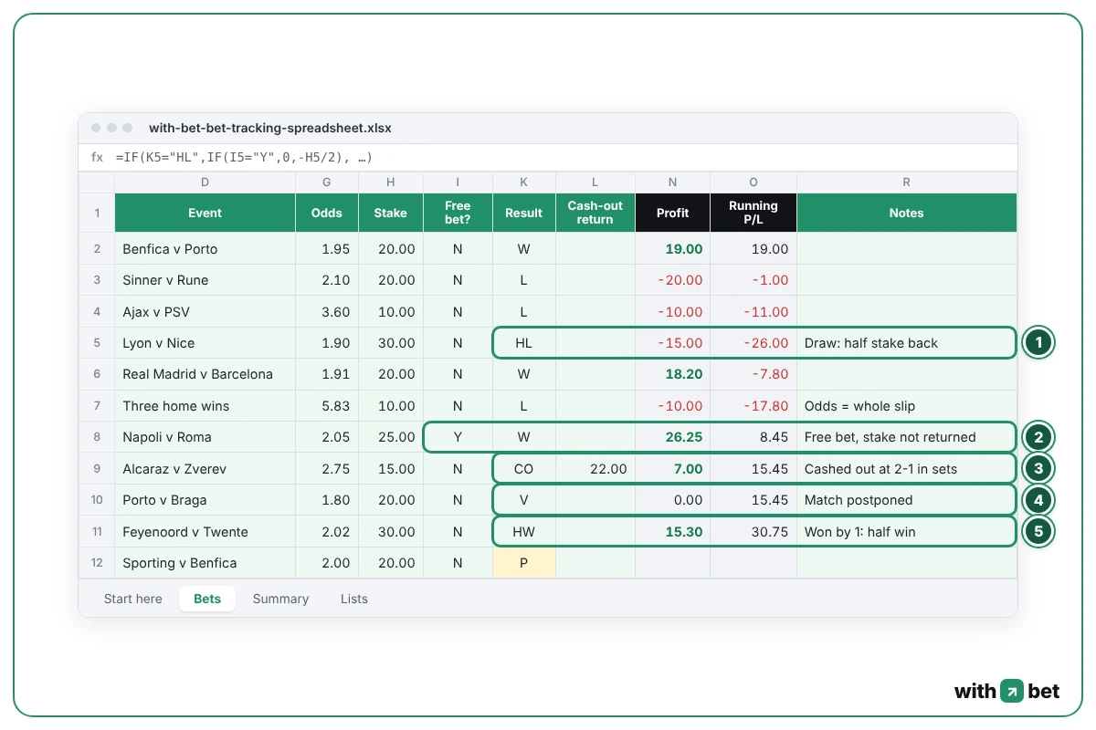Open the Summary sheet tab
Image resolution: width=1096 pixels, height=730 pixels.
coord(280,599)
